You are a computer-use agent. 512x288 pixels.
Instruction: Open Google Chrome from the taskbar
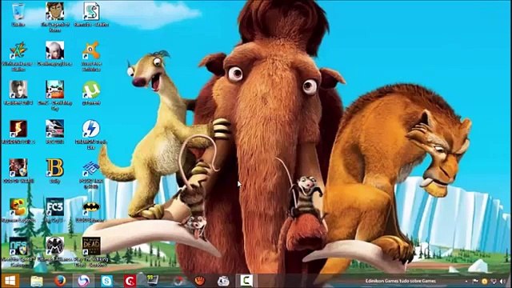coord(178,281)
